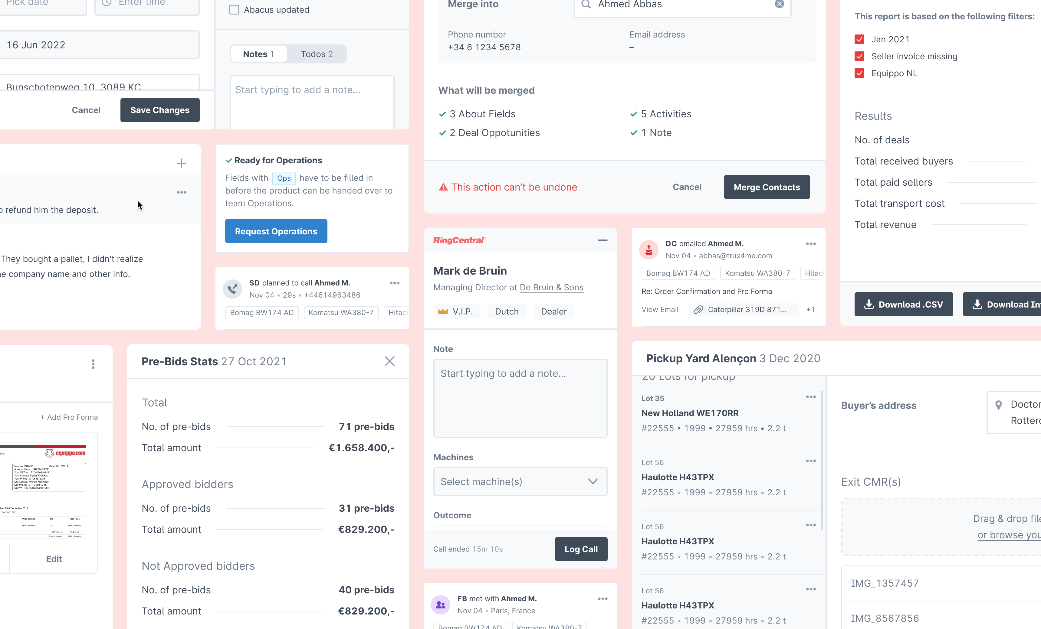Toggle the Seller invoice missing checkbox
1041x629 pixels.
(859, 56)
